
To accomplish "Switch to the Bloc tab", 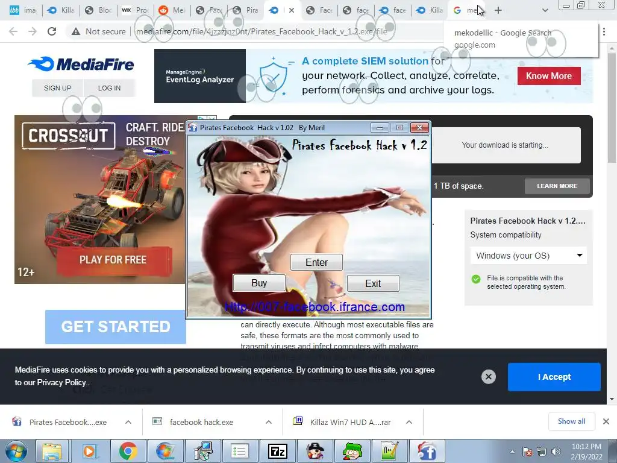I will (x=98, y=10).
